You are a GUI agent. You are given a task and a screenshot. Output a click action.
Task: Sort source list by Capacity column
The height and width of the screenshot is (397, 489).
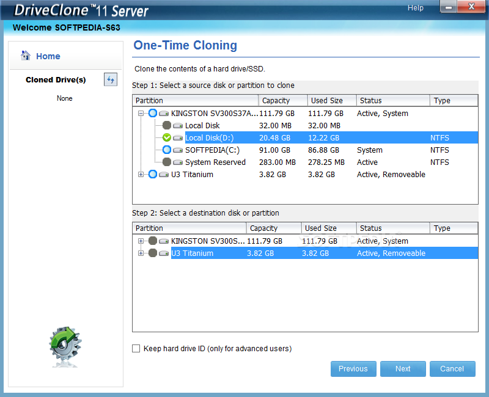[x=283, y=100]
